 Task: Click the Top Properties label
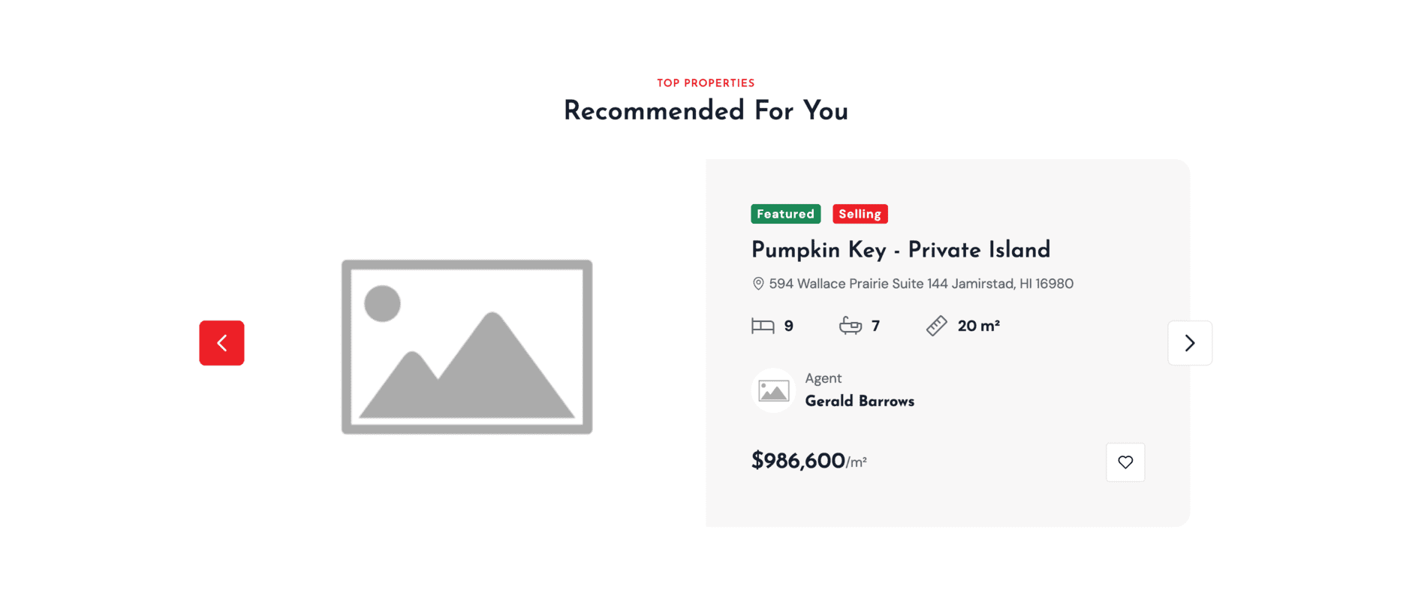click(x=706, y=83)
